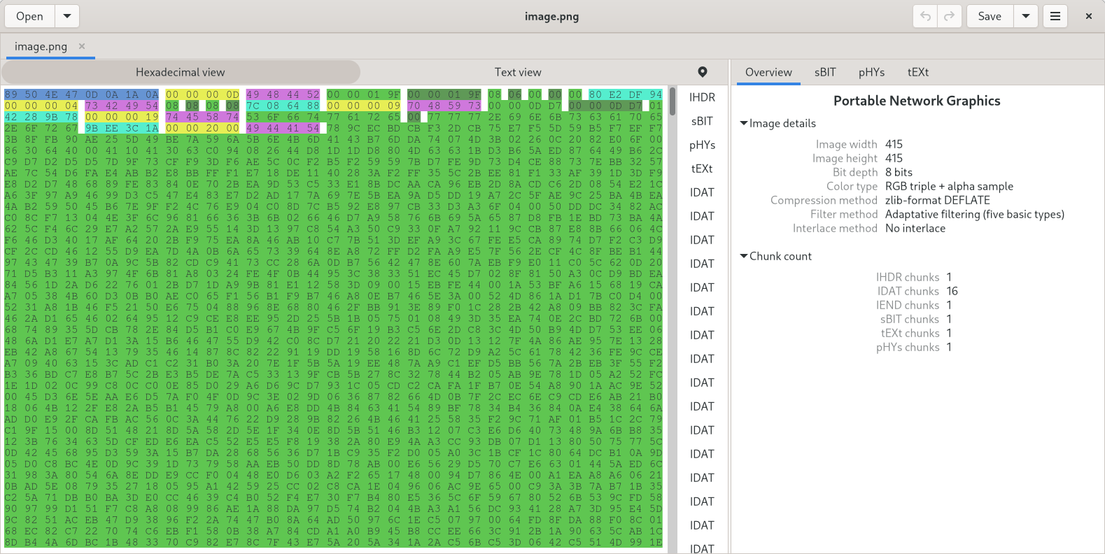
Task: Click the Save button
Action: point(990,16)
